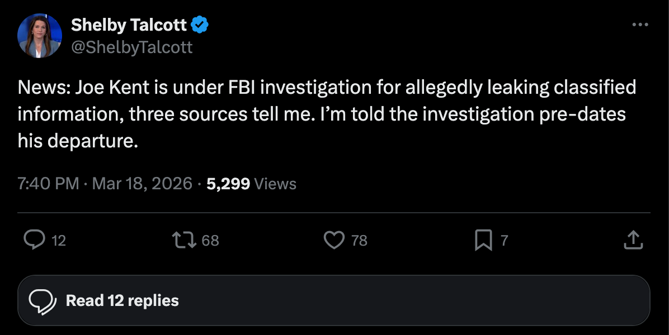The height and width of the screenshot is (335, 669).
Task: Click the repost count of 68
Action: 210,241
